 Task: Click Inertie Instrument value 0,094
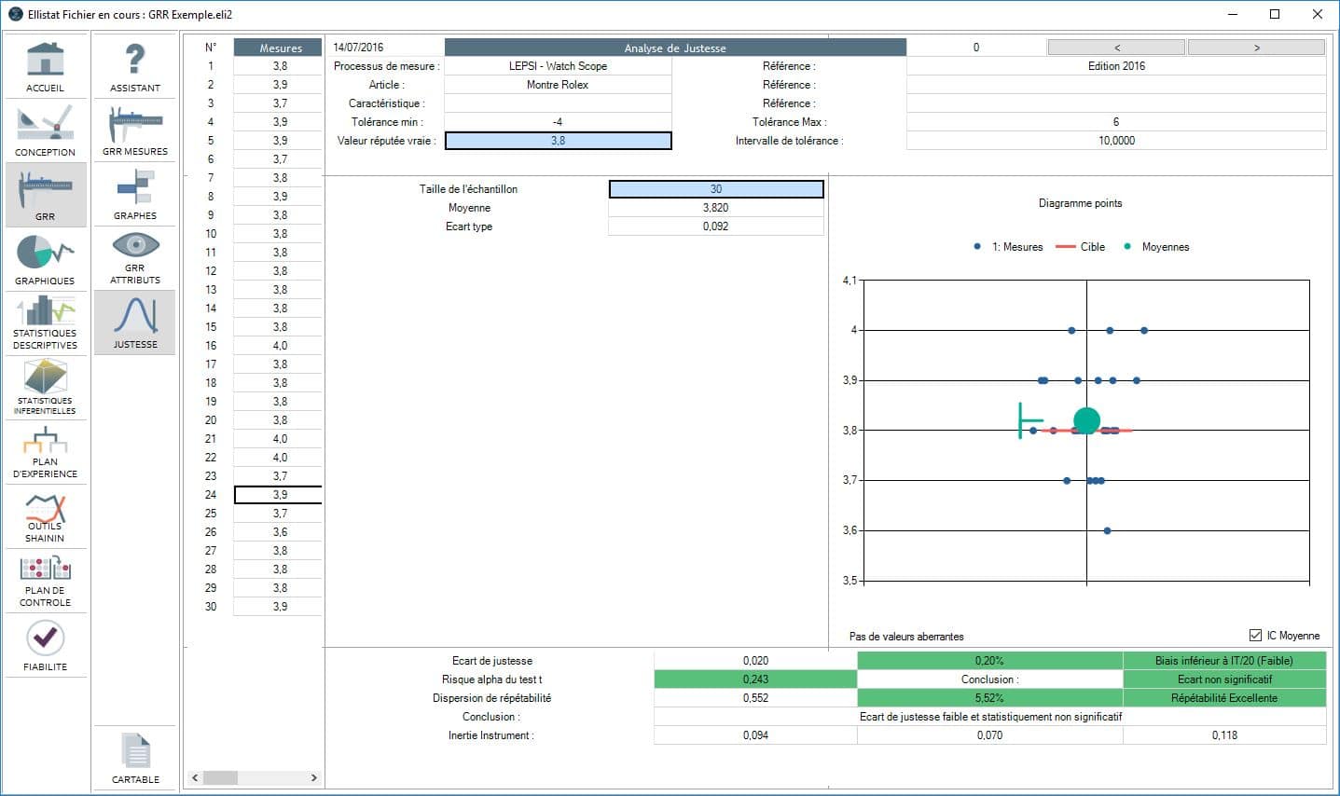point(755,735)
